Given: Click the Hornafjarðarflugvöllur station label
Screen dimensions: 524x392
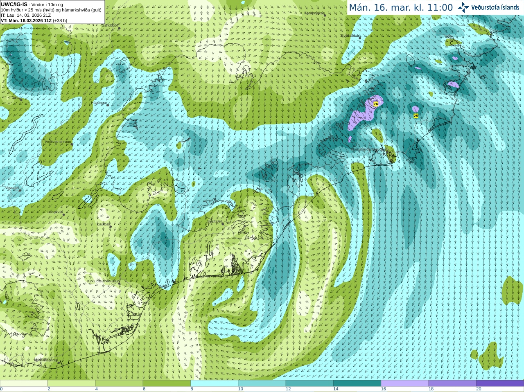Looking at the screenshot, I should [x=368, y=150].
